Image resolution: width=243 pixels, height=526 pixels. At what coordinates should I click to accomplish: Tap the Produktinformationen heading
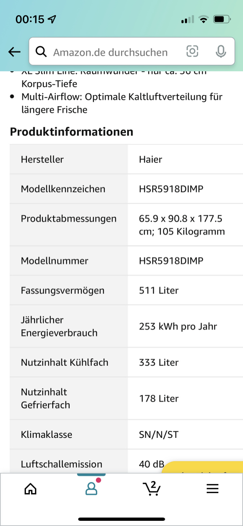[71, 132]
